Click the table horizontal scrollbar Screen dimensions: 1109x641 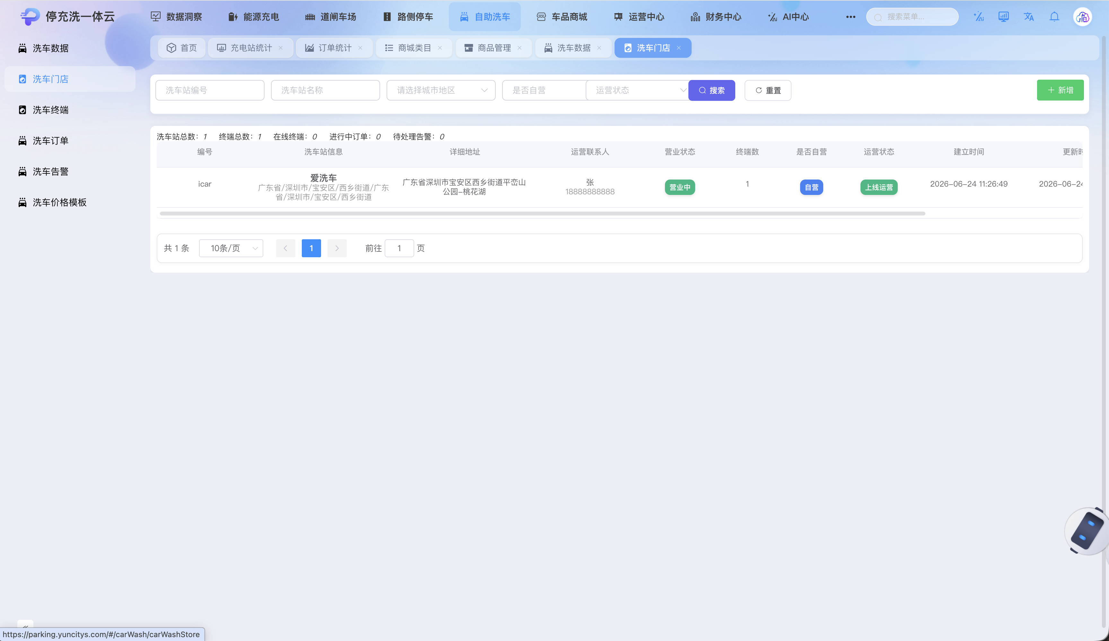(x=542, y=214)
